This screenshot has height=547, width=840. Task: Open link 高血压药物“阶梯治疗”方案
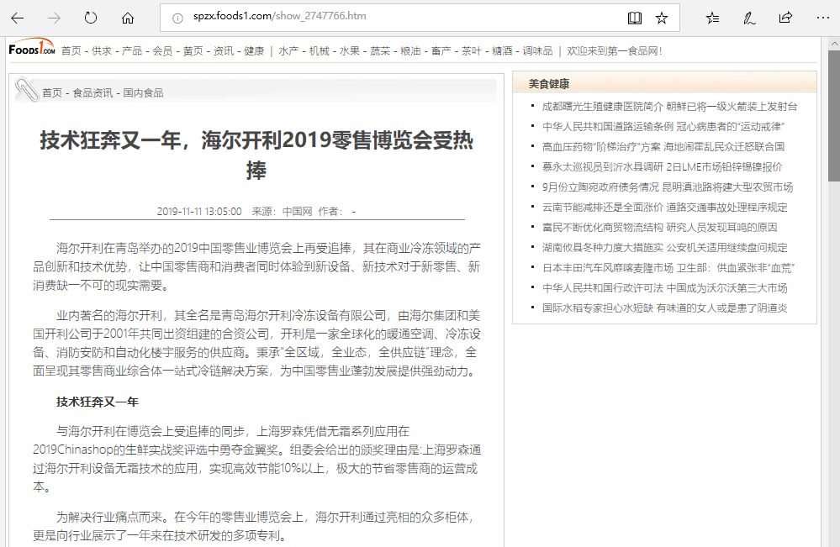(601, 147)
